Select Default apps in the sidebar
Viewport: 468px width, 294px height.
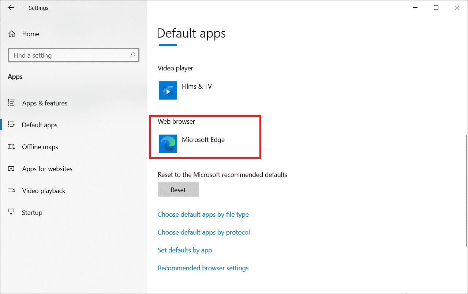pyautogui.click(x=40, y=125)
